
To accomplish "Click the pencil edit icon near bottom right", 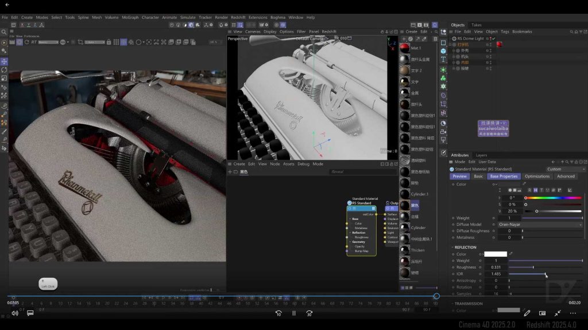I will pos(527,313).
